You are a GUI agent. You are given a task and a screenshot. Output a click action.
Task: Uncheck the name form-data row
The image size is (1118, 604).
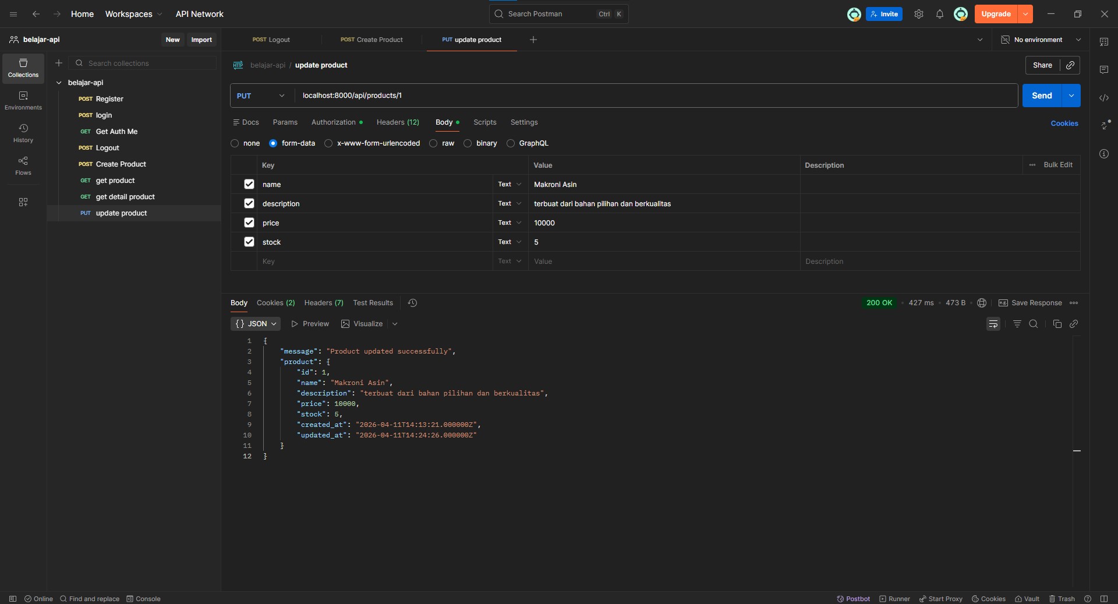point(249,184)
